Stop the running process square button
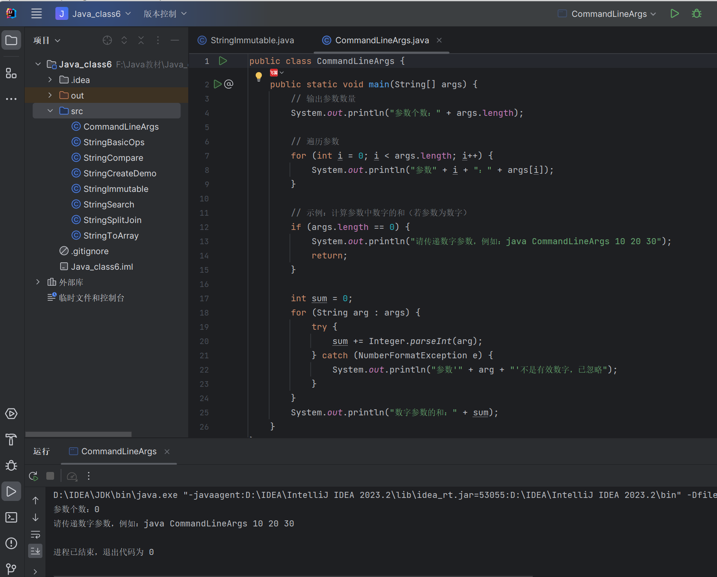This screenshot has width=717, height=577. [50, 476]
